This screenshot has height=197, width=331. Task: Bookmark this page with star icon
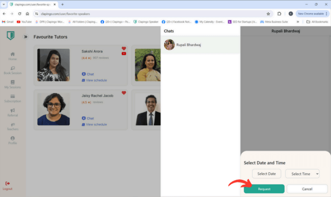tap(268, 14)
